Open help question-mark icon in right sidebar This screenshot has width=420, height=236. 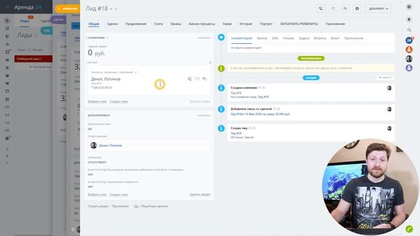click(409, 7)
